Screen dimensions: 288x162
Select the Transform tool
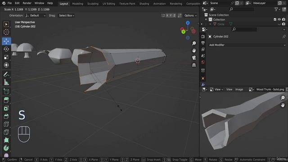click(x=6, y=65)
